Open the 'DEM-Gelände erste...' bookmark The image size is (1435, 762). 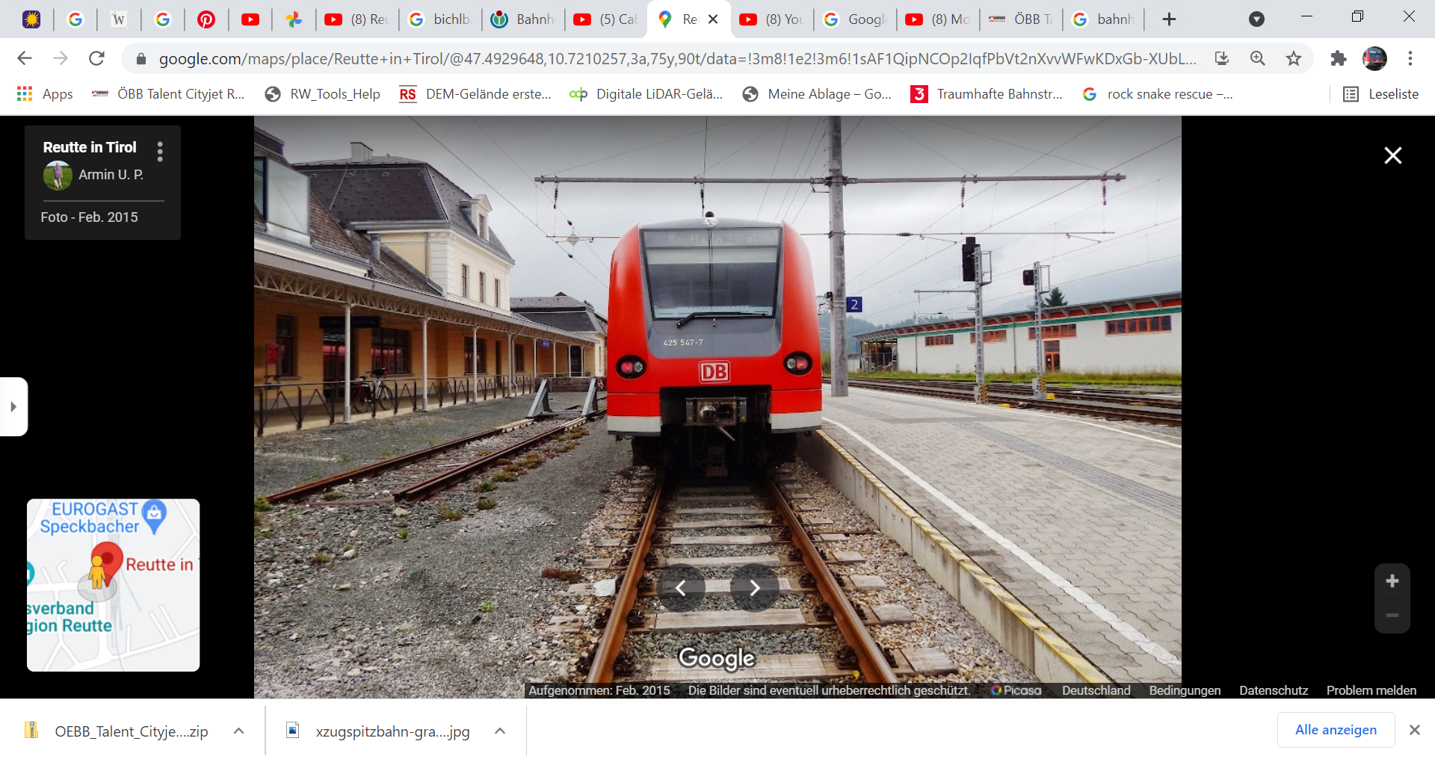pyautogui.click(x=475, y=94)
